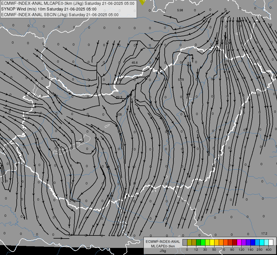
Task: Click the dark green legend swatch at 12
Action: (x=199, y=243)
